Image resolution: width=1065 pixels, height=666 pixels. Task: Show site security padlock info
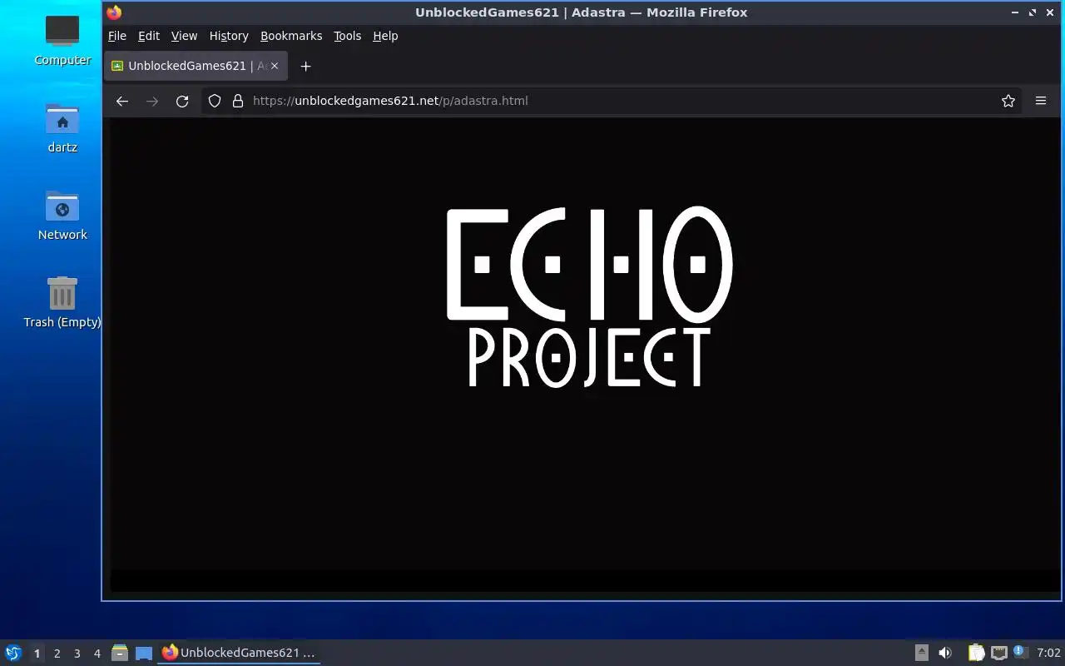pyautogui.click(x=238, y=101)
